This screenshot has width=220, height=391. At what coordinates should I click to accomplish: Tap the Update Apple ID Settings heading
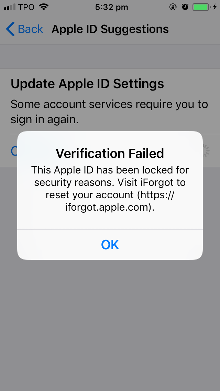87,84
